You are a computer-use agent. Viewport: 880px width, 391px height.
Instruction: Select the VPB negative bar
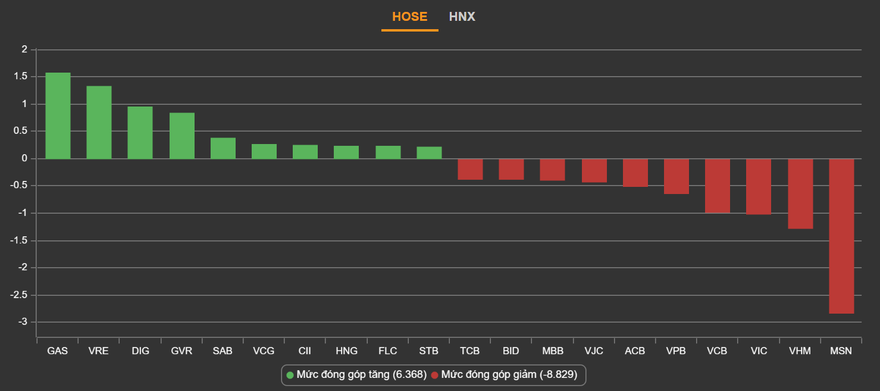point(677,176)
